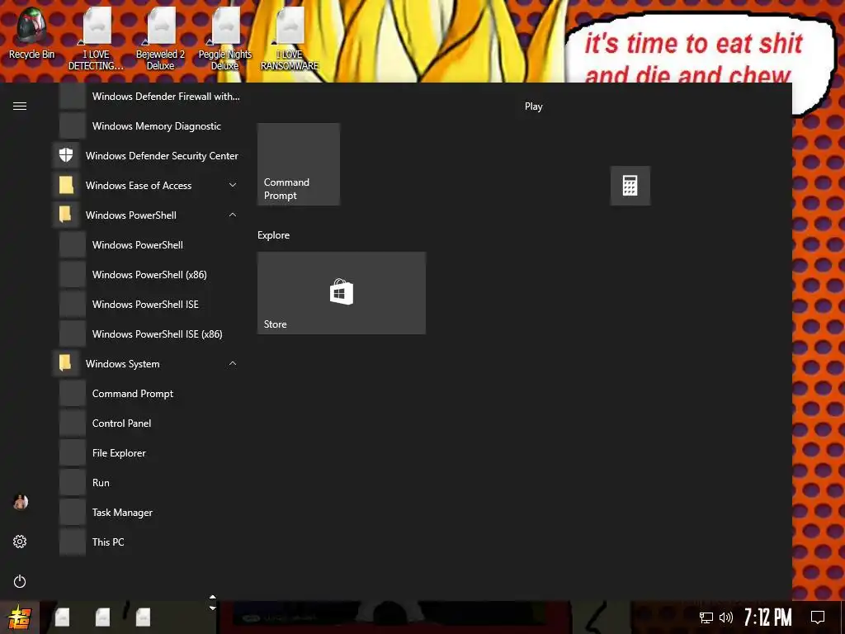Launch Bejeweled 2 Deluxe desktop shortcut
This screenshot has width=845, height=634.
pos(161,39)
